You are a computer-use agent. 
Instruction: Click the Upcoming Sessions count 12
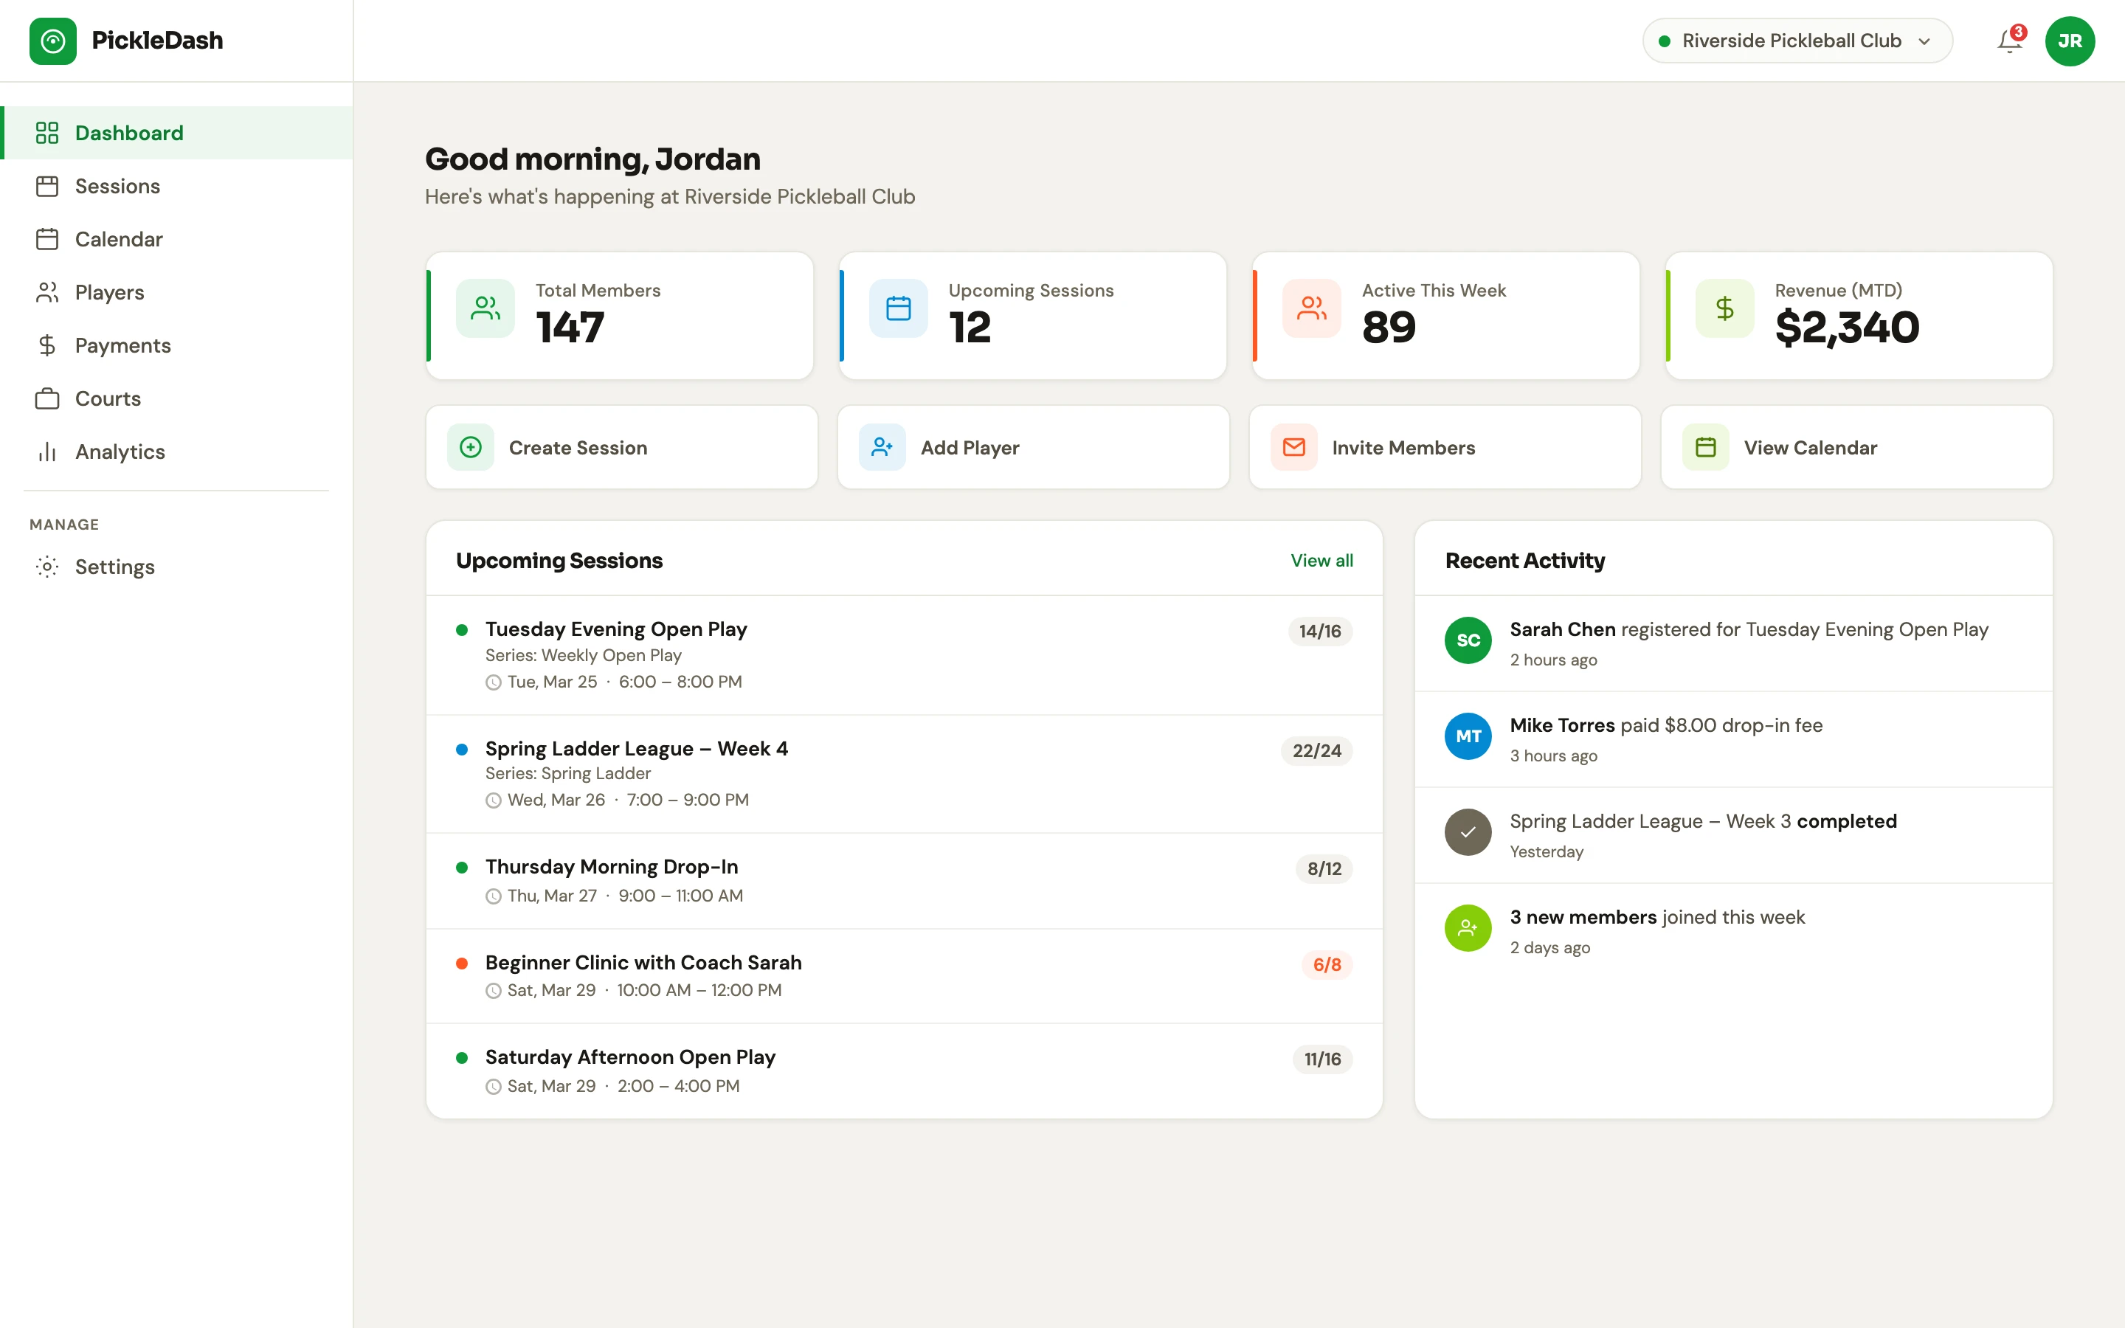click(x=970, y=328)
